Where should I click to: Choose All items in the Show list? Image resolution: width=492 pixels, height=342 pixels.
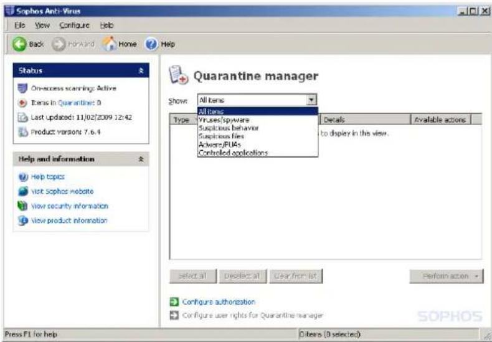click(x=258, y=112)
